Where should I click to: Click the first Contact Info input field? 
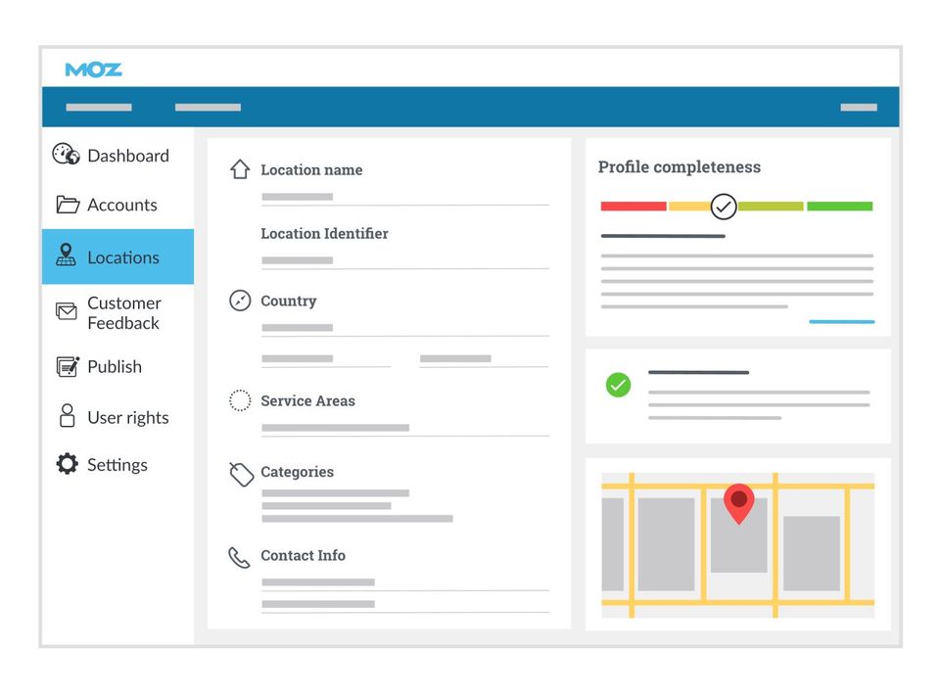point(405,582)
